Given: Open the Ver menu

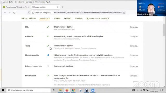Looking at the screenshot, I should click(x=16, y=2).
